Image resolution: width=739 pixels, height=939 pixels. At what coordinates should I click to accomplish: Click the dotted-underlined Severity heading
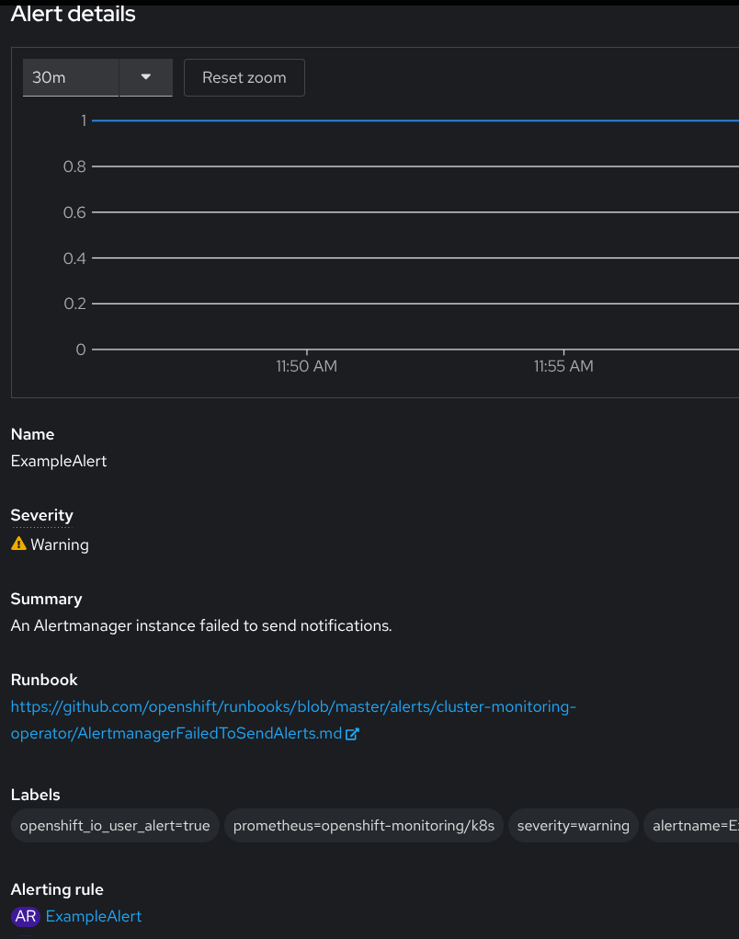point(41,515)
